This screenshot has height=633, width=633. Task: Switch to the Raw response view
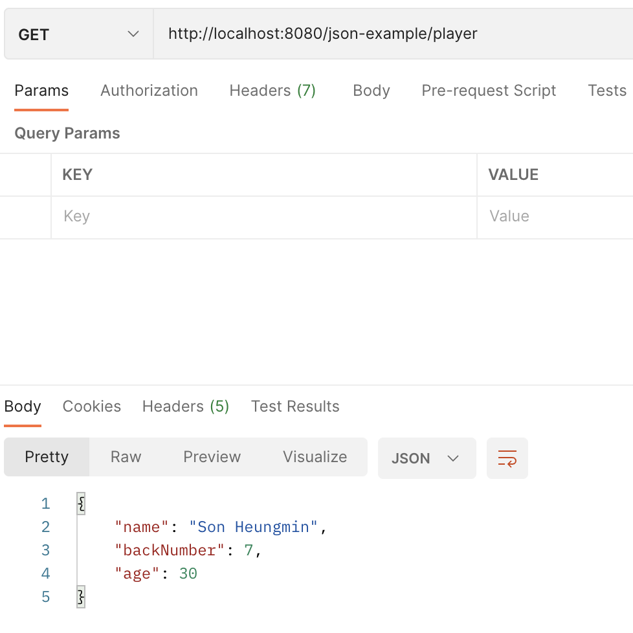pyautogui.click(x=126, y=457)
